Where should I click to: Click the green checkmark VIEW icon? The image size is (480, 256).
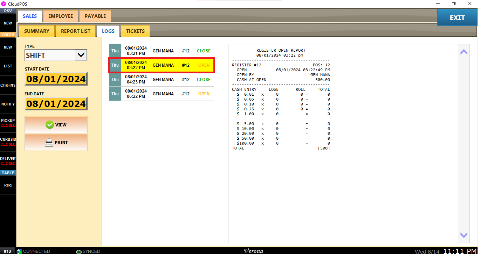point(50,125)
